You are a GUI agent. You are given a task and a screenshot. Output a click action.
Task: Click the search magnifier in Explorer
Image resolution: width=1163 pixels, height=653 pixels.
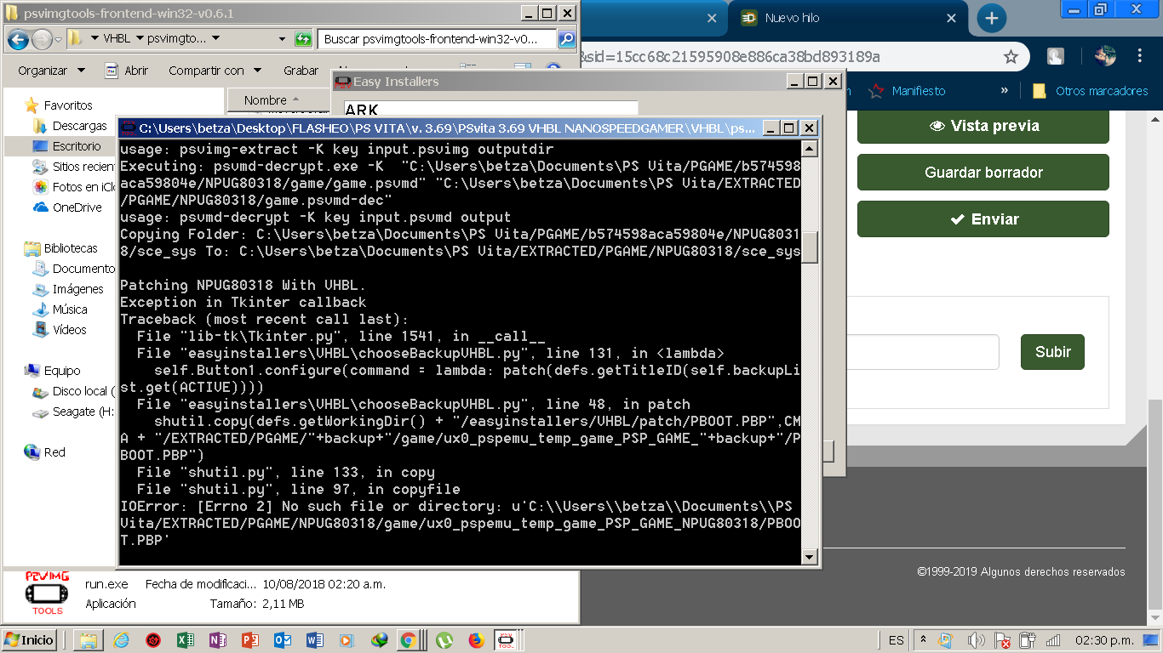566,39
